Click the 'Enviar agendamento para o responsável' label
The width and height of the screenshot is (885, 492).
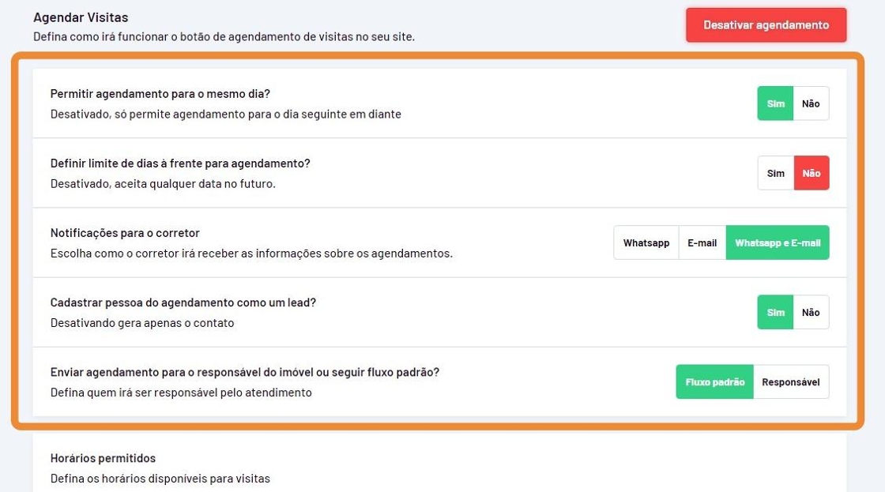(x=245, y=372)
